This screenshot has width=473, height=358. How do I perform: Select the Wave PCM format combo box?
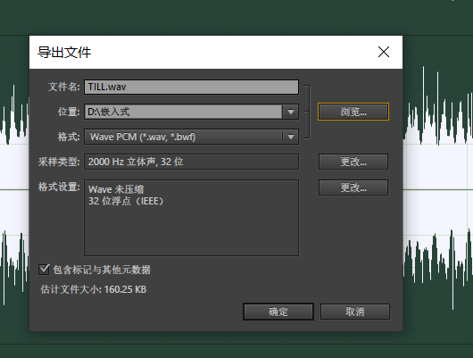[191, 137]
